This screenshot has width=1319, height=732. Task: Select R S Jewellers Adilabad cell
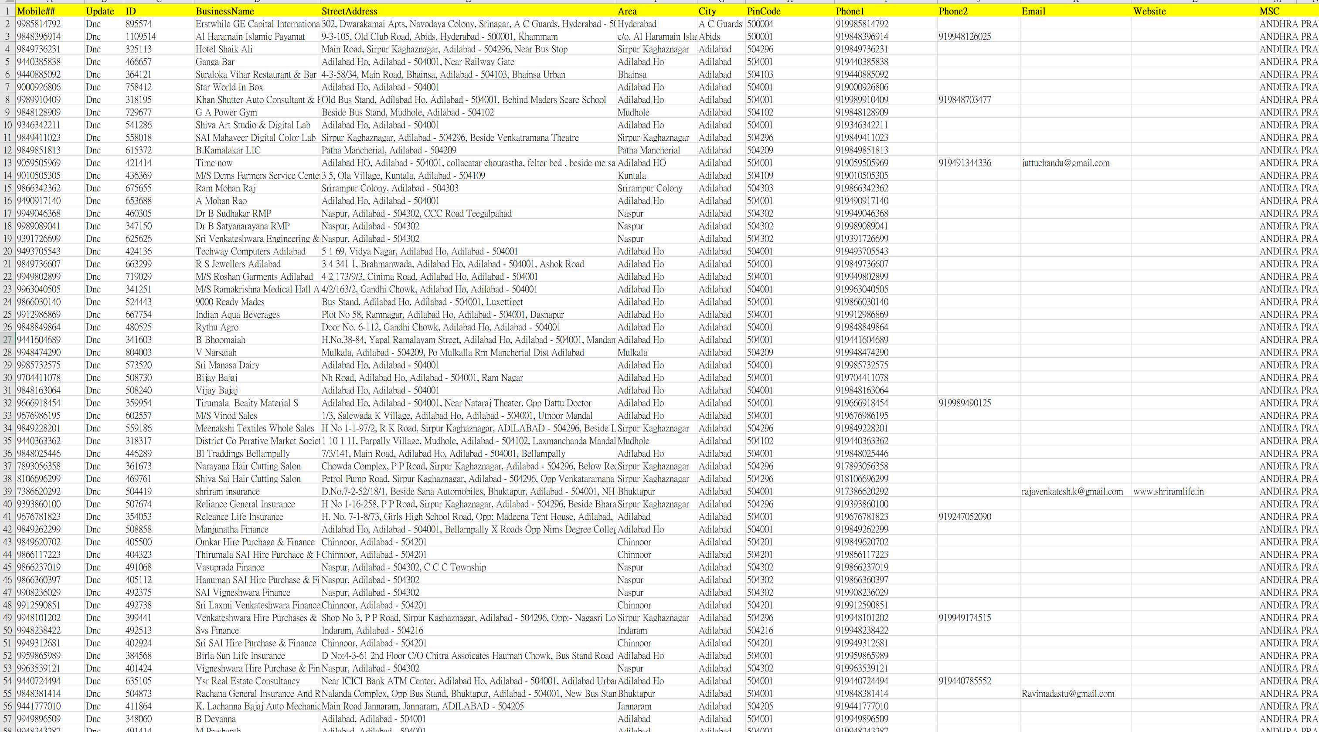click(257, 264)
